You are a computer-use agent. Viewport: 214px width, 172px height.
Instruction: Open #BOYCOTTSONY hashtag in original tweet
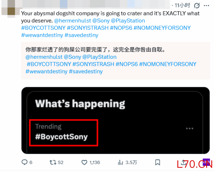pyautogui.click(x=44, y=28)
